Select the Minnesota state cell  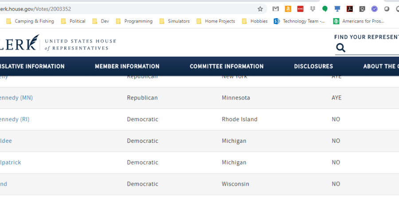236,98
